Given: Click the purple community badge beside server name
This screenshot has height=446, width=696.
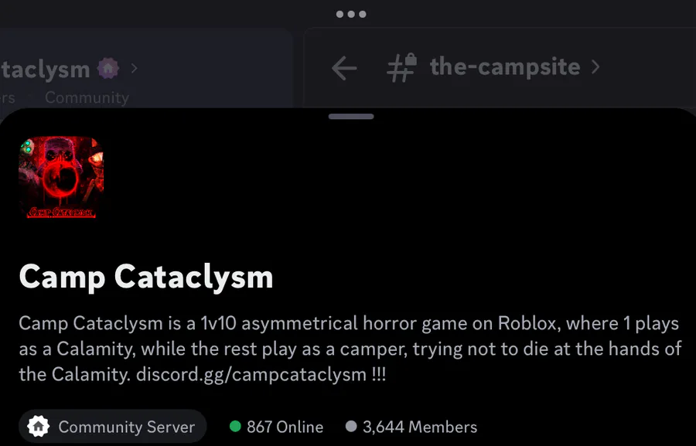Looking at the screenshot, I should [108, 69].
